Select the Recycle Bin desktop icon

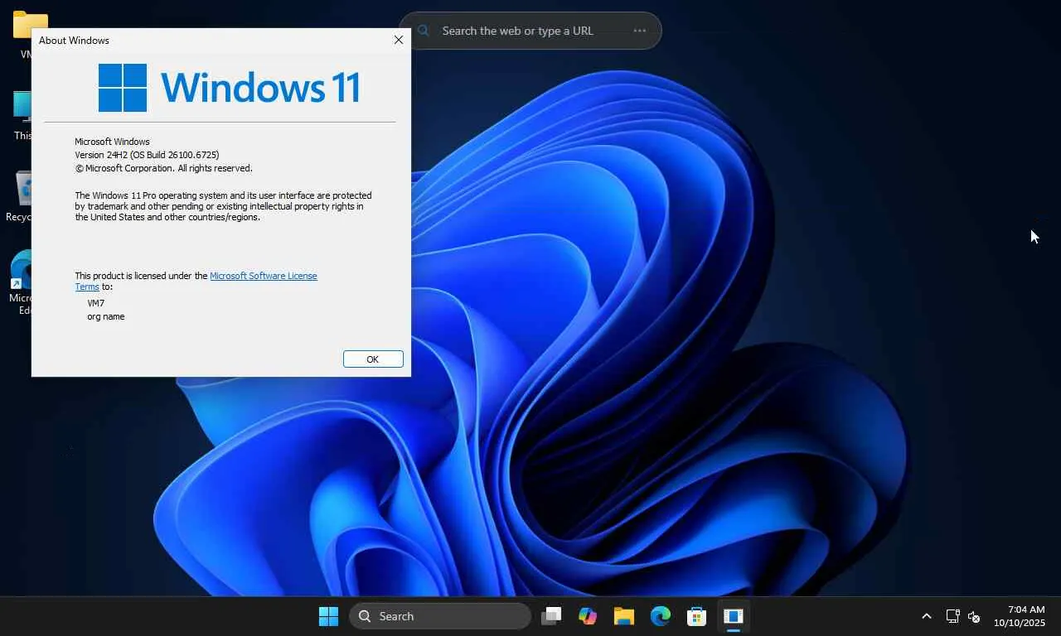pyautogui.click(x=25, y=189)
